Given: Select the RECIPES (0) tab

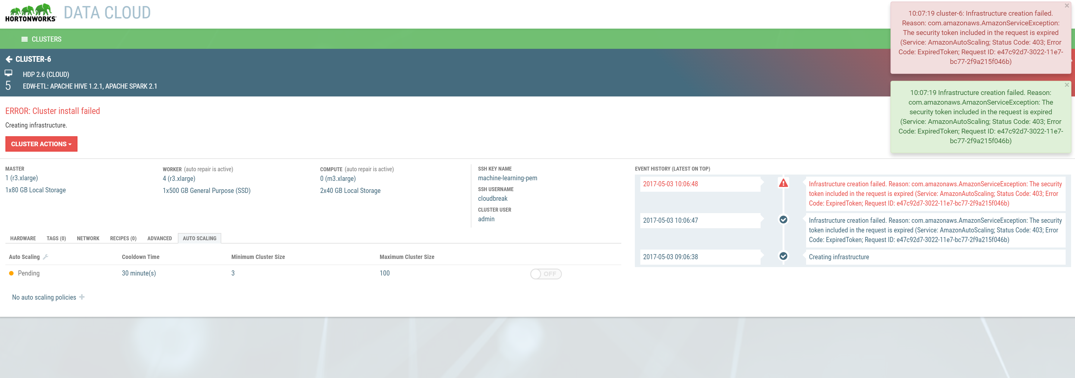Looking at the screenshot, I should click(x=123, y=238).
